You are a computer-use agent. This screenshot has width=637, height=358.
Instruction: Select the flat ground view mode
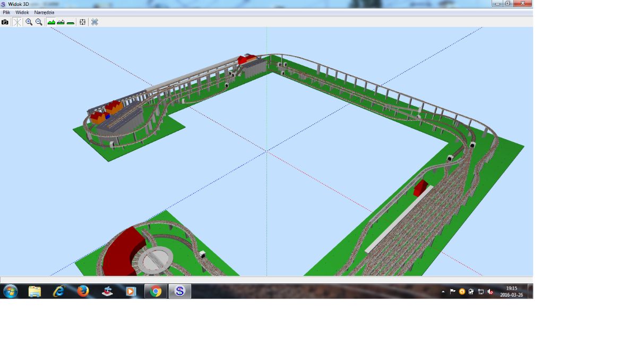point(71,22)
